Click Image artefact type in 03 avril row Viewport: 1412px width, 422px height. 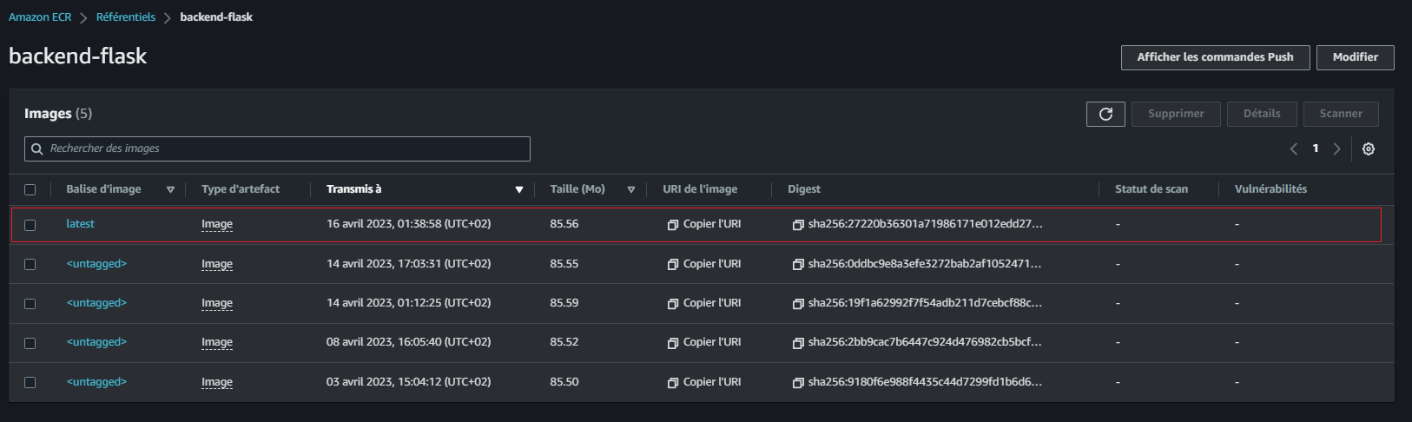[x=217, y=382]
